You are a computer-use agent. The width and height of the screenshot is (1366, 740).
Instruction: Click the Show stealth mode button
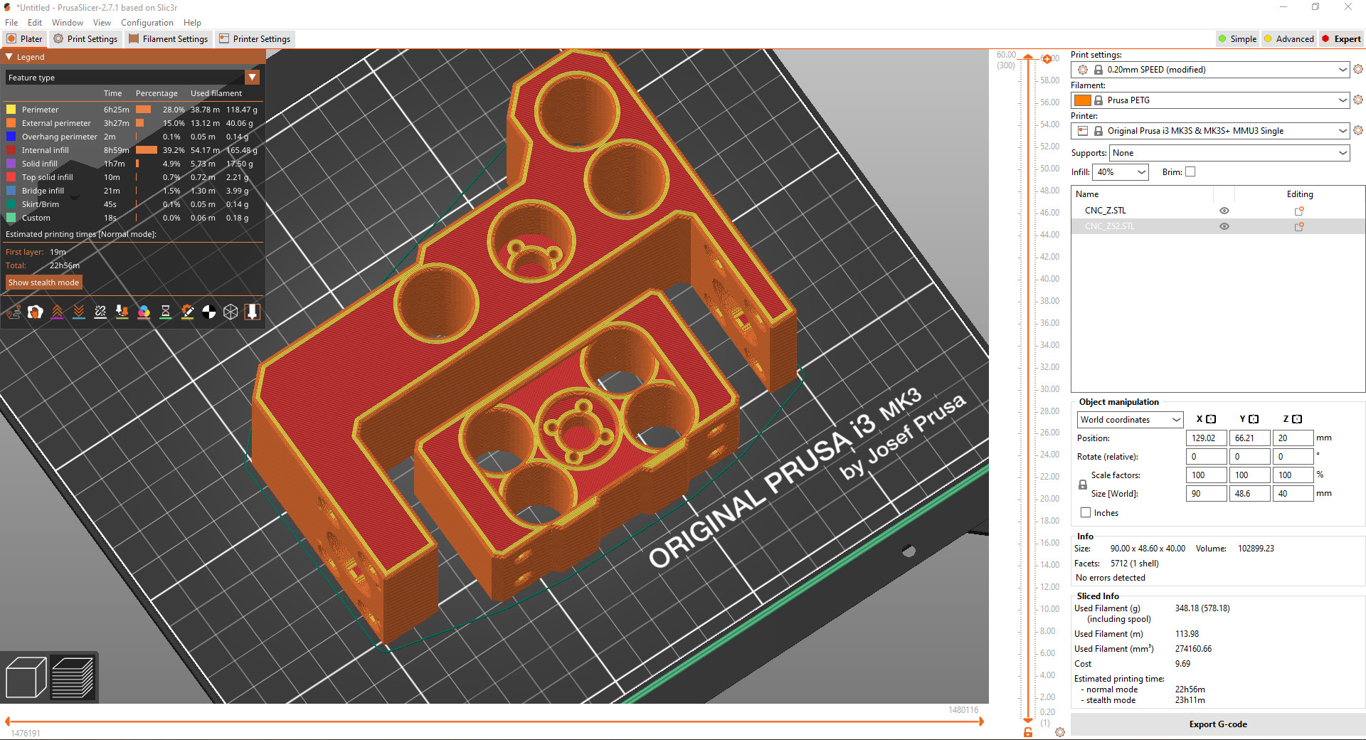tap(43, 282)
